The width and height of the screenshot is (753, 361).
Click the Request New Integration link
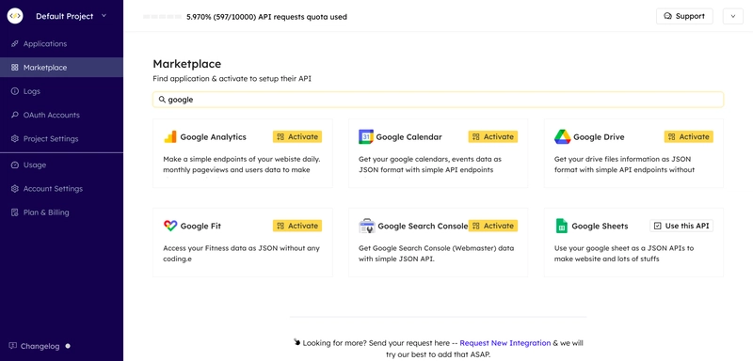505,343
